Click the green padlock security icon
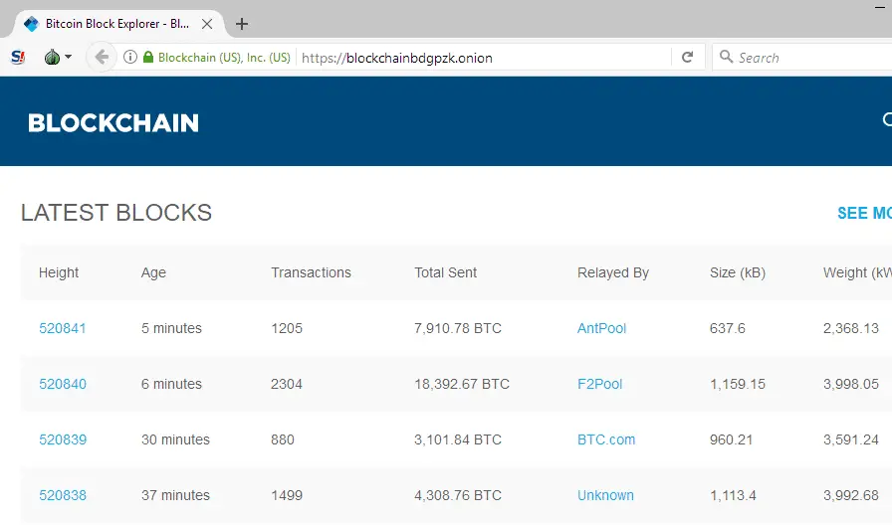The height and width of the screenshot is (525, 892). coord(148,57)
